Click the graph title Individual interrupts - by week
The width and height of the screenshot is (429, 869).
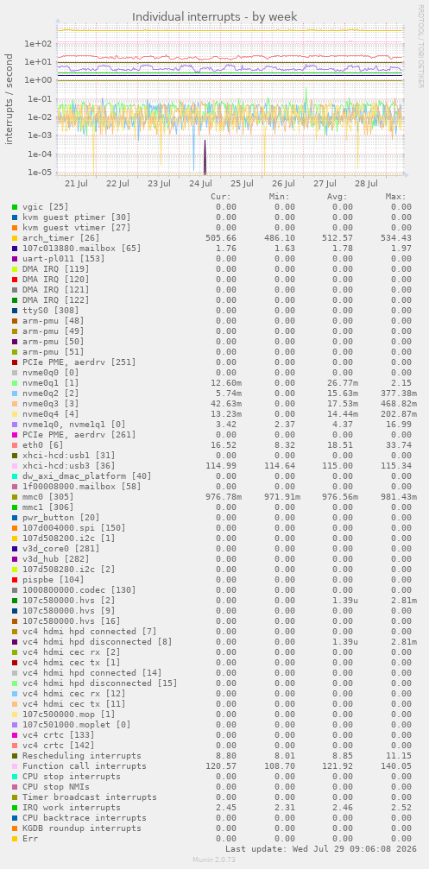[x=214, y=16]
